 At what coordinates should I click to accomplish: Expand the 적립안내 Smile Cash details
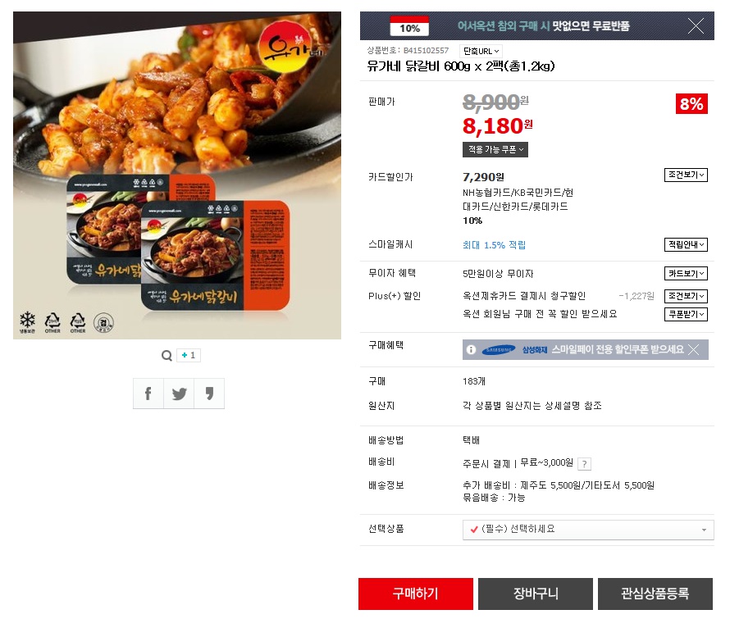[x=686, y=244]
